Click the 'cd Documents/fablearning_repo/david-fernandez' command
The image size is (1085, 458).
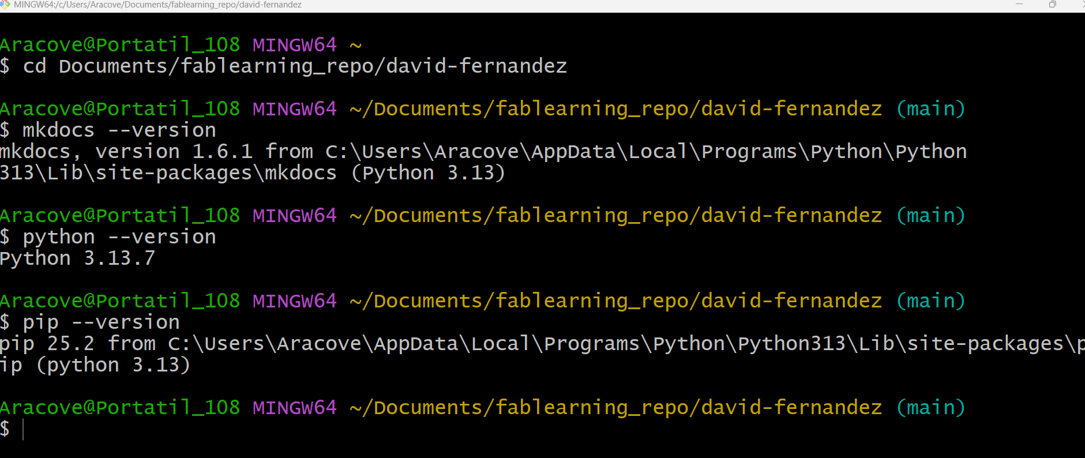(x=294, y=66)
